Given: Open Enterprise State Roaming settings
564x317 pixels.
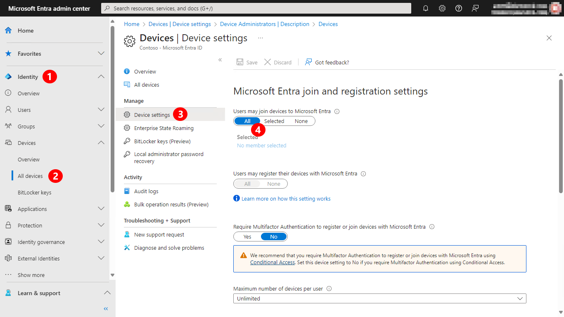Looking at the screenshot, I should pyautogui.click(x=164, y=128).
